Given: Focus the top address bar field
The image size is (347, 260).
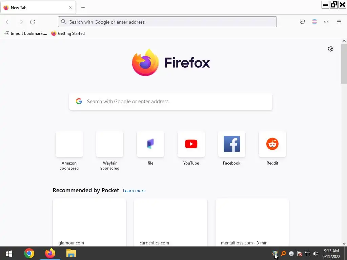Looking at the screenshot, I should click(167, 22).
